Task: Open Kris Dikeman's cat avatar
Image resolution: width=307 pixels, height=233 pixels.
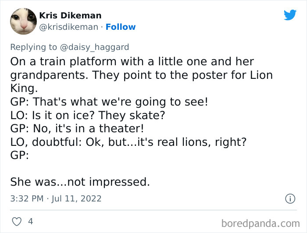Action: (23, 21)
